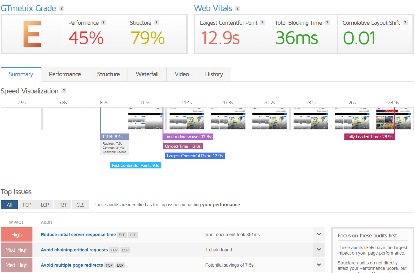Click help icon beside Structure score

(x=156, y=23)
